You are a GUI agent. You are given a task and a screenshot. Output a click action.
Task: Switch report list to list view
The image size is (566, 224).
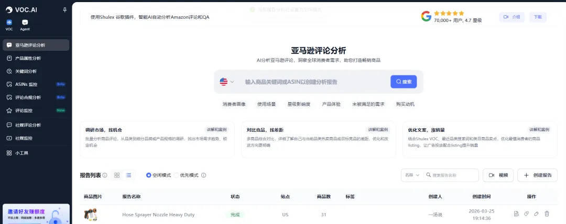point(128,175)
